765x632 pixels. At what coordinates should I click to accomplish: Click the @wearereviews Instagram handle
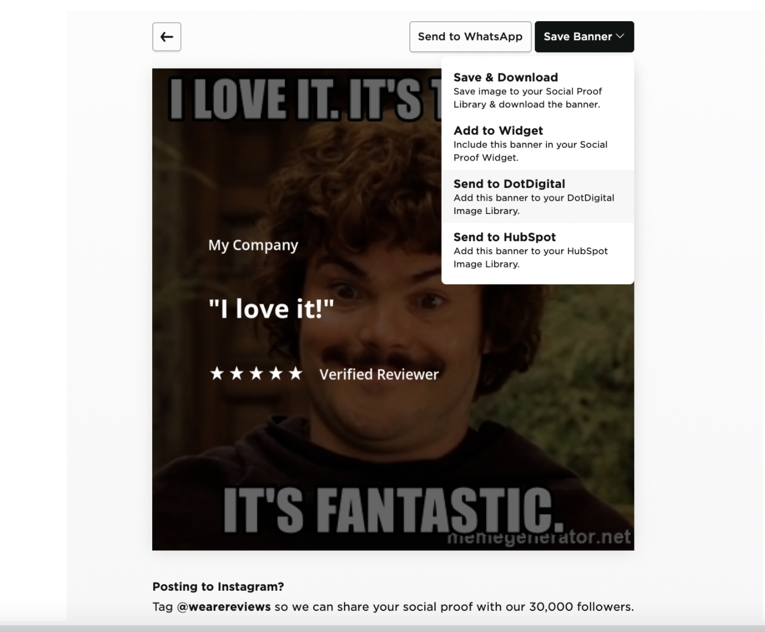click(224, 606)
